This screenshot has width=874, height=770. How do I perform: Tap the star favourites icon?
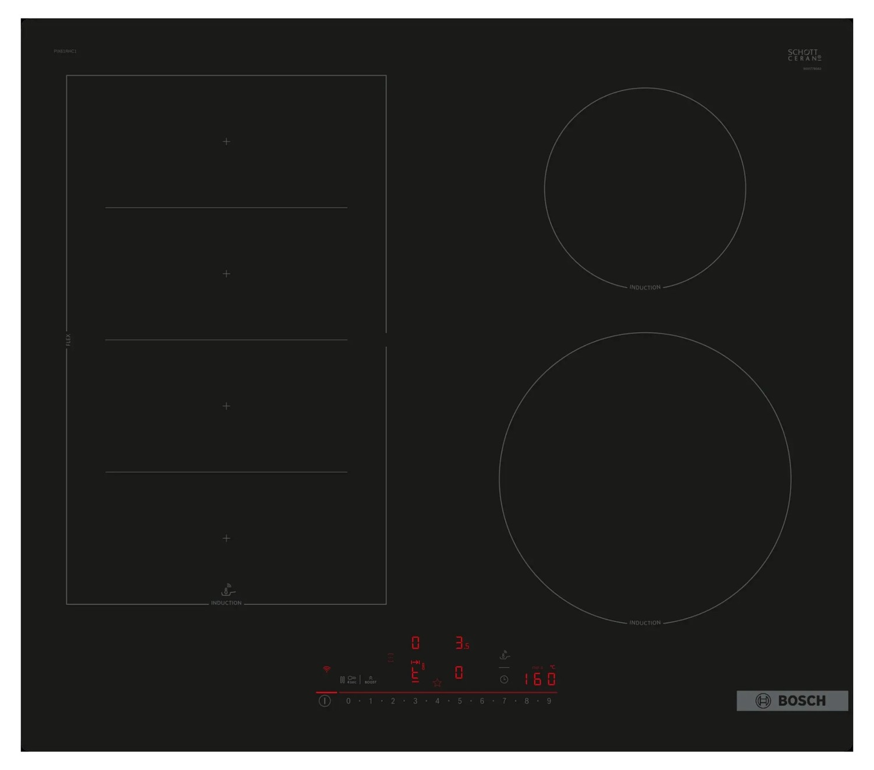click(437, 683)
